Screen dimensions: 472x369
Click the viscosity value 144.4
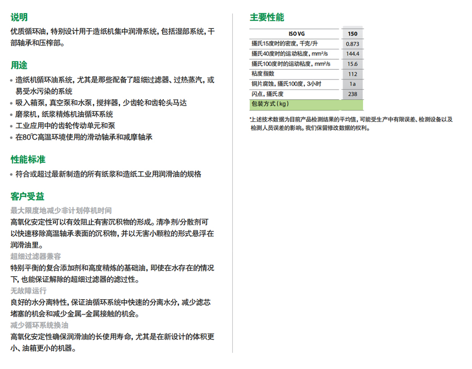pos(352,54)
